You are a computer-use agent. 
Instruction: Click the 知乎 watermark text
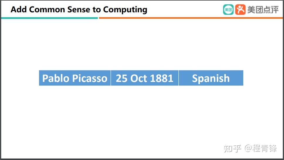click(233, 149)
